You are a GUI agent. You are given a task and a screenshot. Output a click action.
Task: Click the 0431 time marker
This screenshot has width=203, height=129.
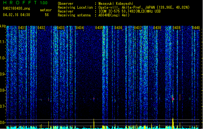22,28
